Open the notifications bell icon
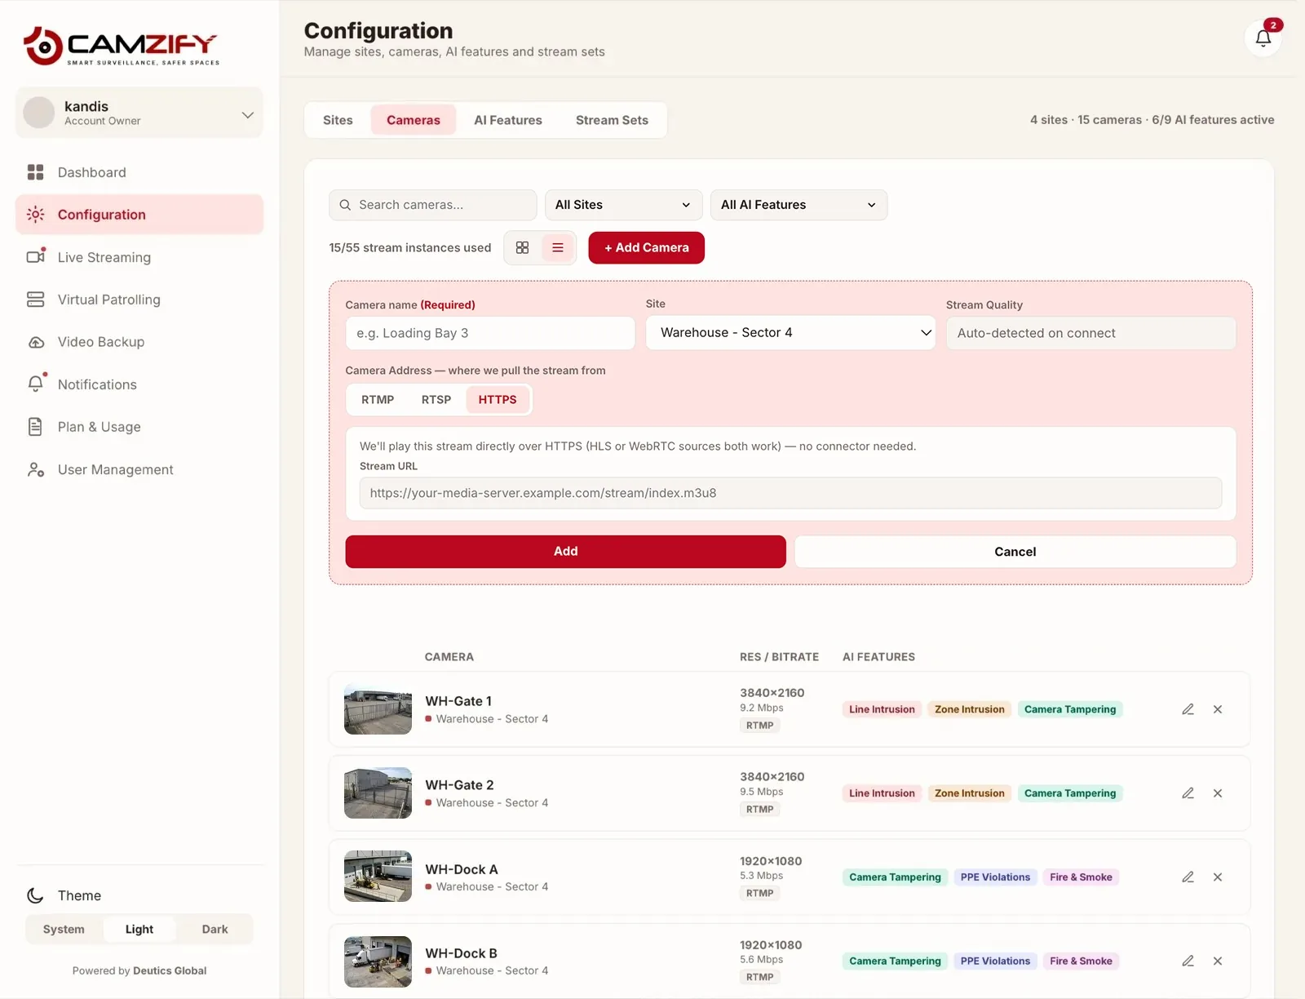The image size is (1305, 999). click(x=1263, y=38)
